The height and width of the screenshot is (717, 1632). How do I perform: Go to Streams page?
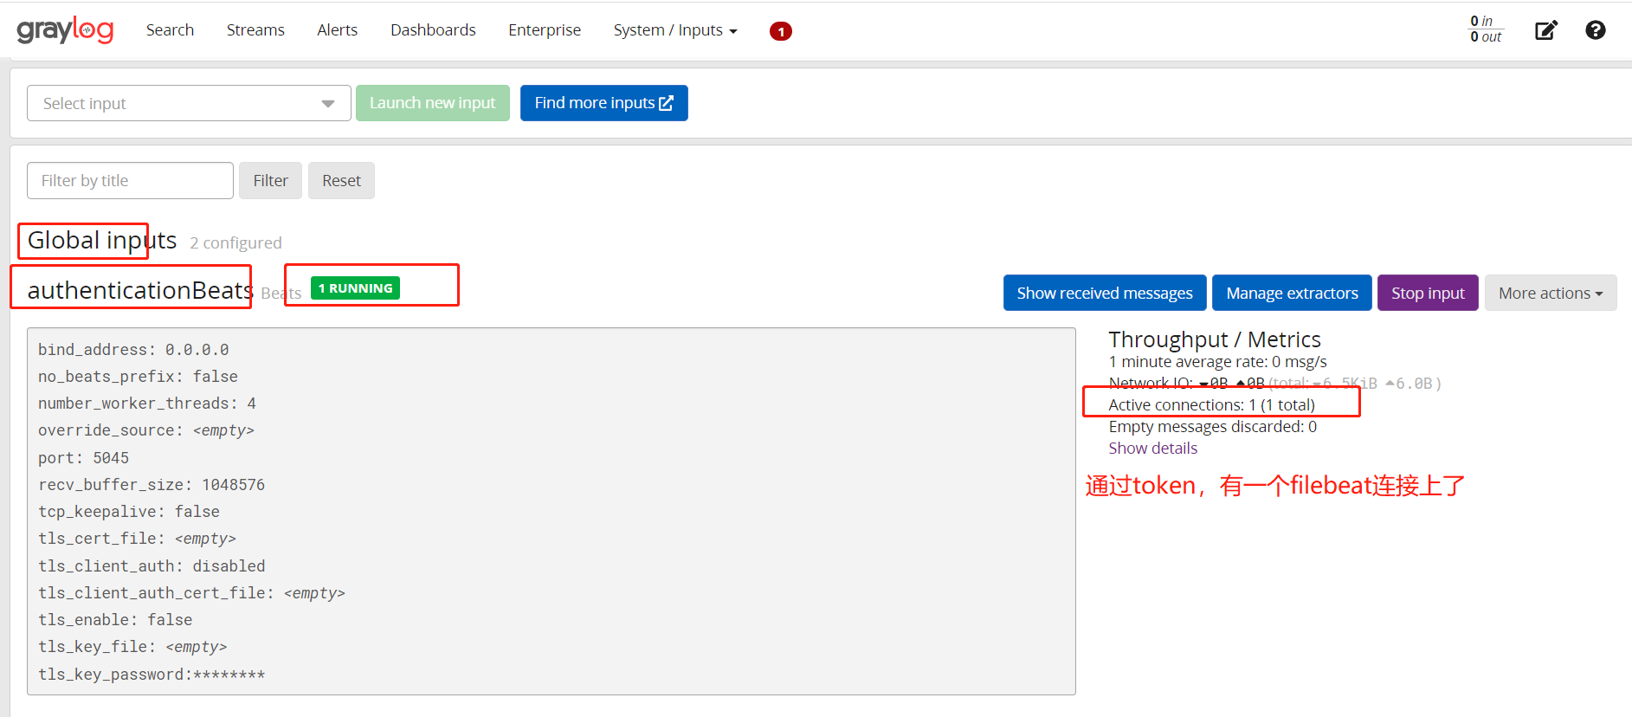[255, 30]
